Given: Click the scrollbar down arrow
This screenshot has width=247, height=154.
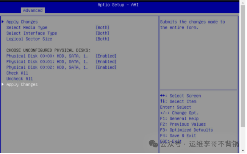Looking at the screenshot, I should pos(243,150).
